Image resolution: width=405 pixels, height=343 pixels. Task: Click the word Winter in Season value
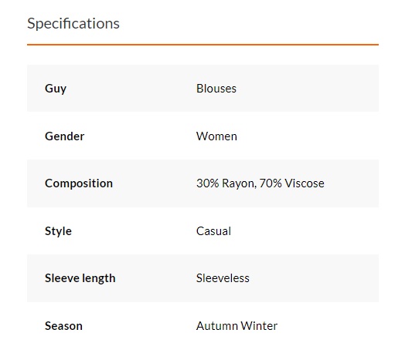259,326
